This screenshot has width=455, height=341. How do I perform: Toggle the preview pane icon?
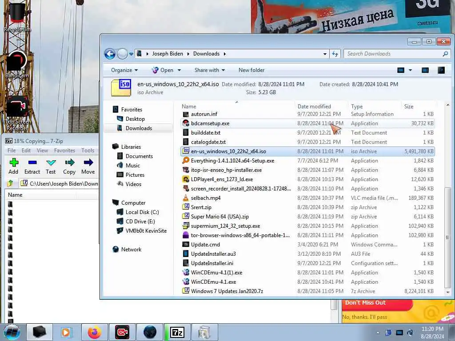(x=425, y=70)
